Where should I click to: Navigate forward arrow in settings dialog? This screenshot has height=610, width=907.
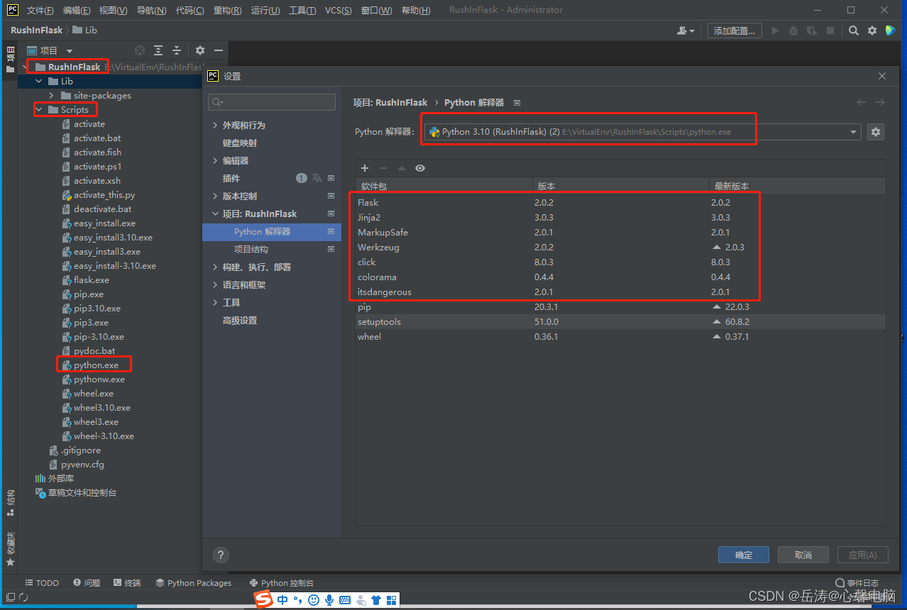[x=880, y=102]
